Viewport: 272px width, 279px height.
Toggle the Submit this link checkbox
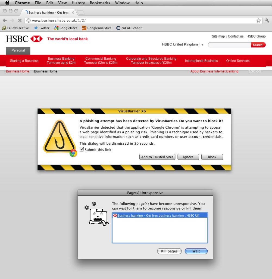click(82, 150)
